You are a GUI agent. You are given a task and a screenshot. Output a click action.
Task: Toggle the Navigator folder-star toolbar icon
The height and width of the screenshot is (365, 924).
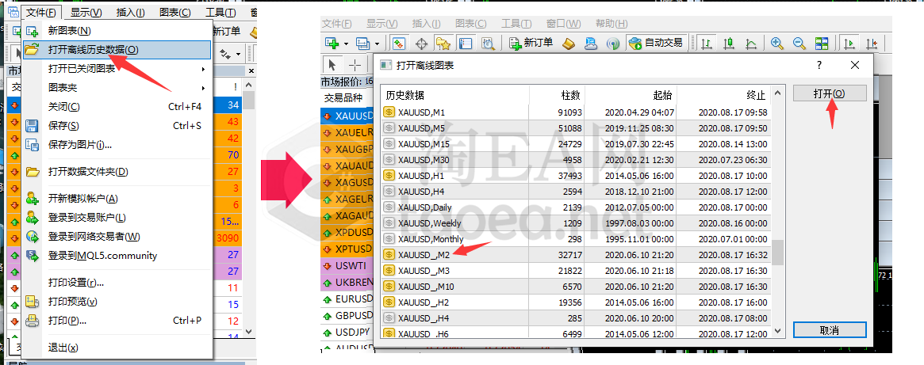click(443, 43)
